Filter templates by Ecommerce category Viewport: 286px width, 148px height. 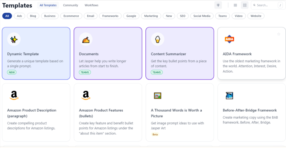[x=71, y=16]
